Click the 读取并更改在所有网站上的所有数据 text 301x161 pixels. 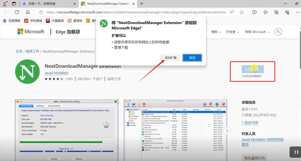142,42
